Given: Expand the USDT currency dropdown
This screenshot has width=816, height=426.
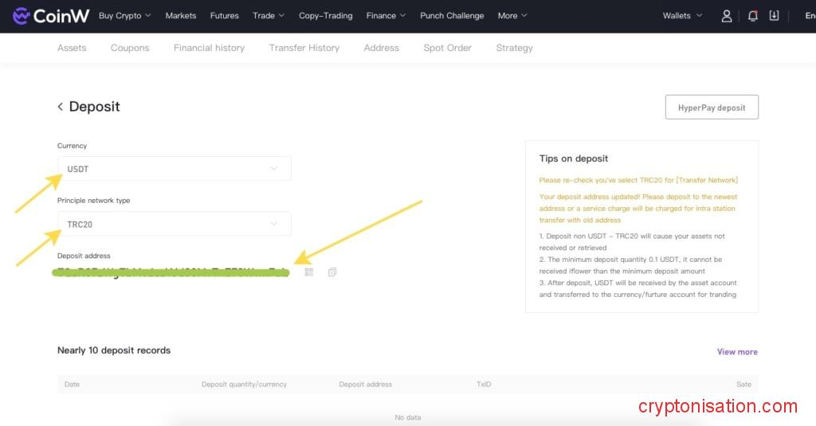Looking at the screenshot, I should [x=174, y=169].
